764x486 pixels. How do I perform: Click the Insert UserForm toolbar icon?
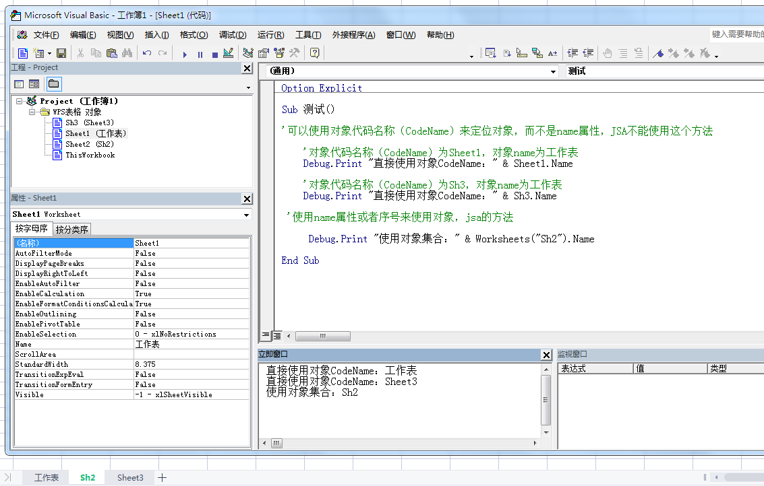[x=38, y=53]
